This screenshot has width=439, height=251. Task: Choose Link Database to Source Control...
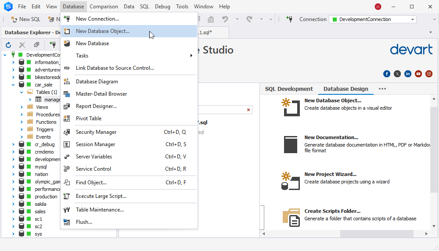pyautogui.click(x=129, y=68)
